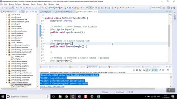This screenshot has width=177, height=99.
Task: Collapse the openBrowser method fold marker
Action: [x=44, y=29]
